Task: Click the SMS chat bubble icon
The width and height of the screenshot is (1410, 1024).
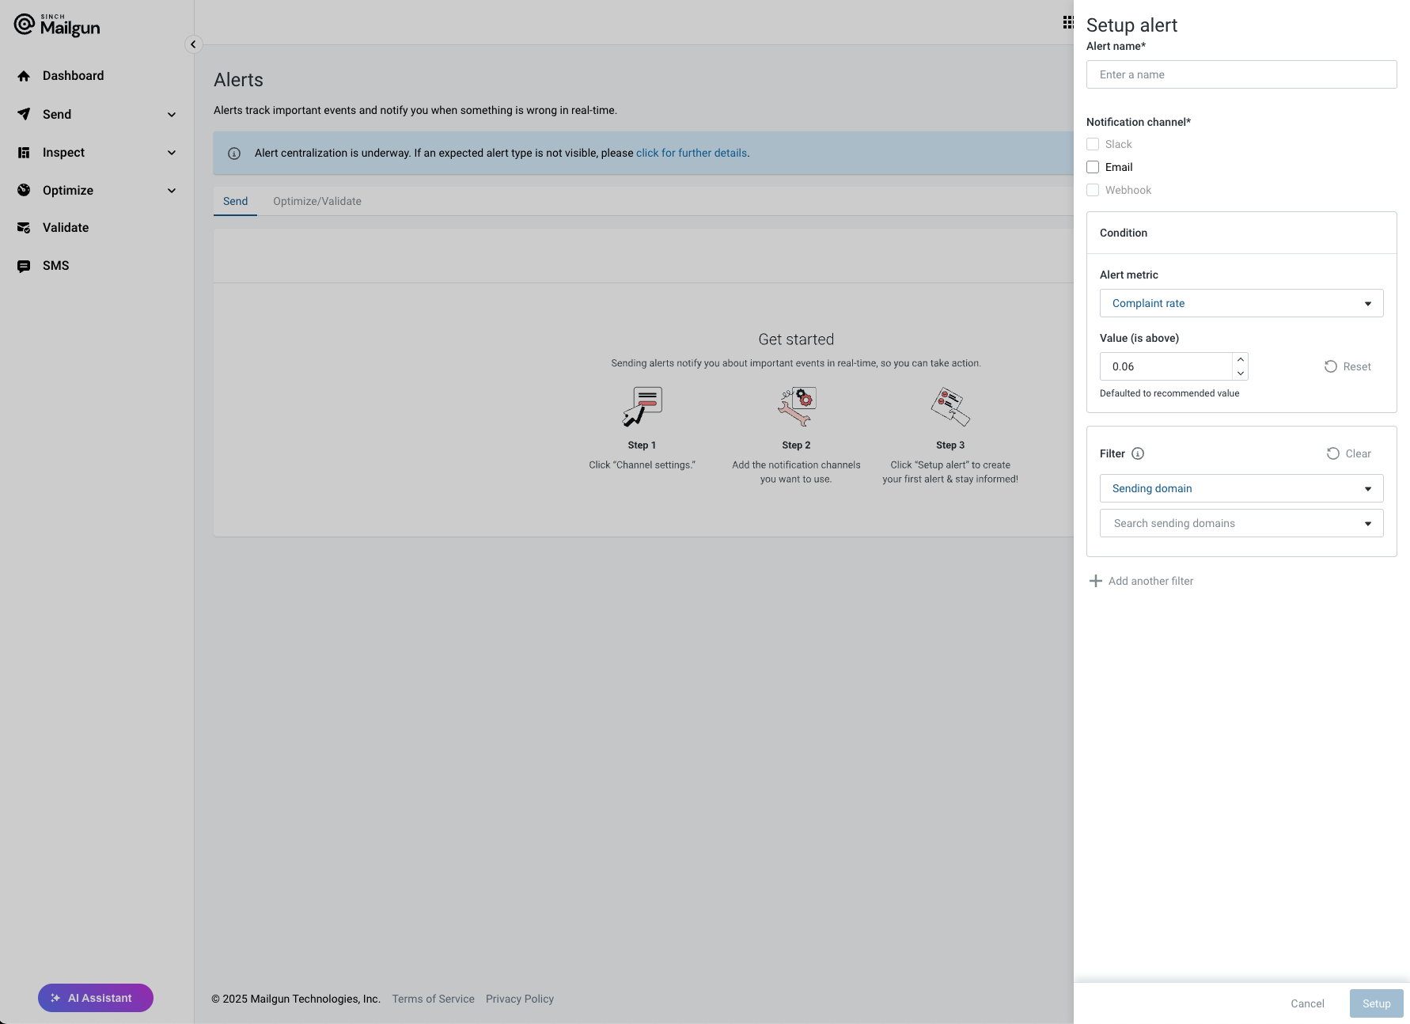Action: point(24,266)
